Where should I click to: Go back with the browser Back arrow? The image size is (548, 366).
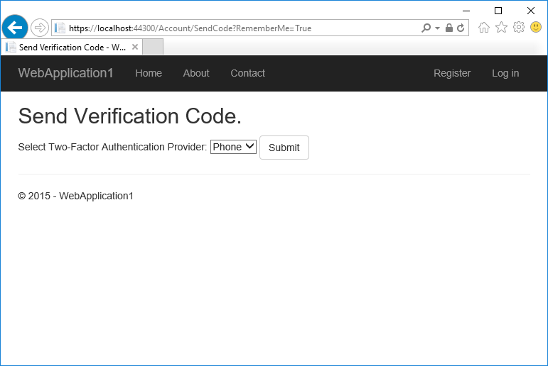coord(15,28)
